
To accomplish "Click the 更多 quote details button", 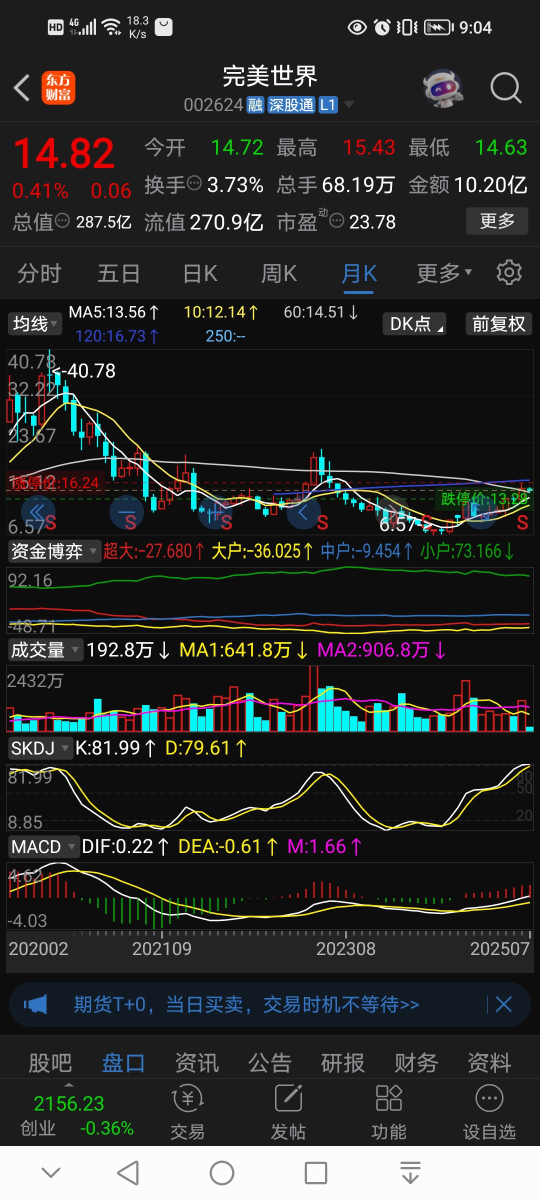I will point(497,221).
